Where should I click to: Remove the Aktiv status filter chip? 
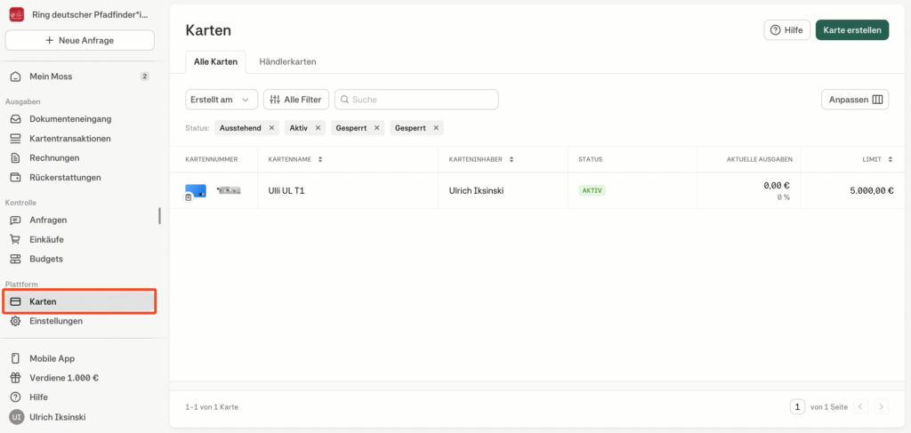[x=318, y=128]
